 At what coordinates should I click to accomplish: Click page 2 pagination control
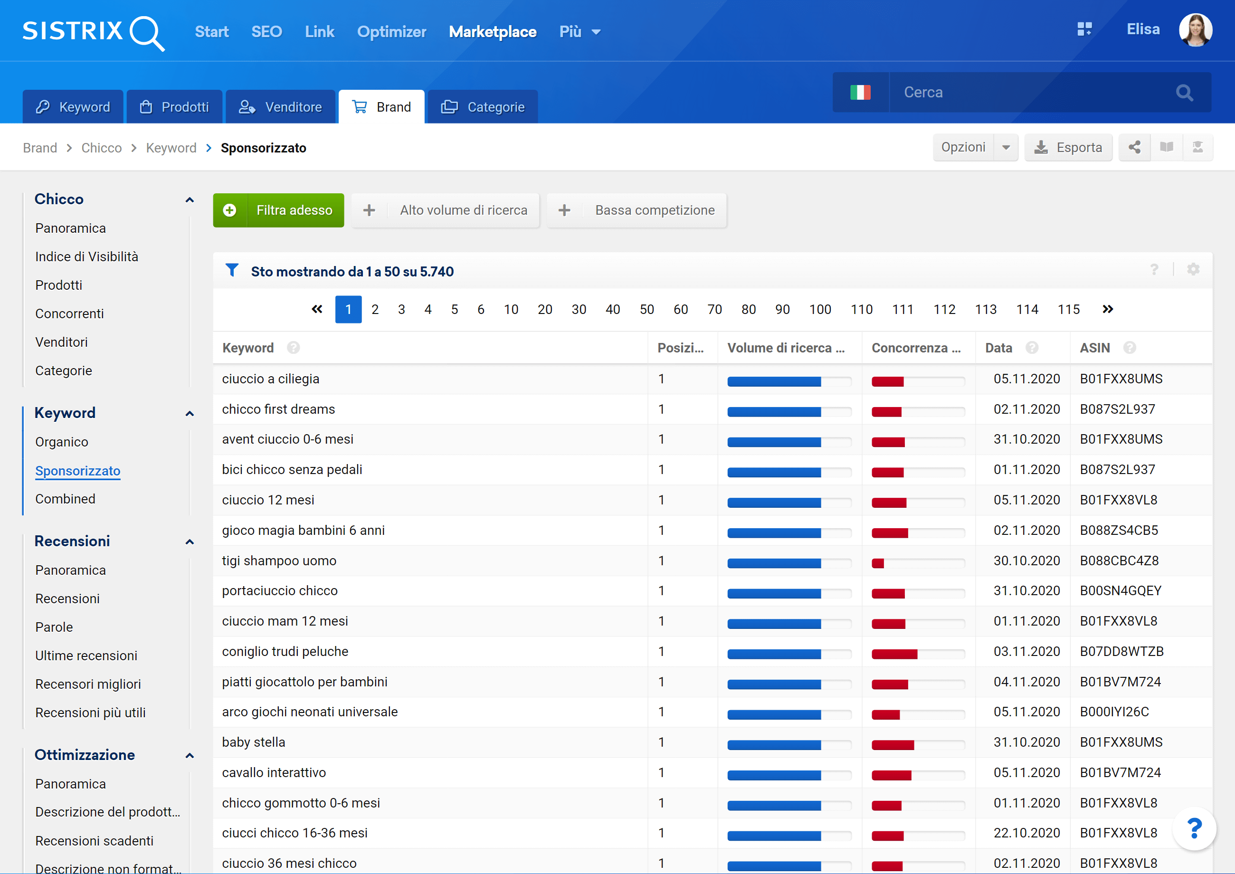pyautogui.click(x=374, y=309)
